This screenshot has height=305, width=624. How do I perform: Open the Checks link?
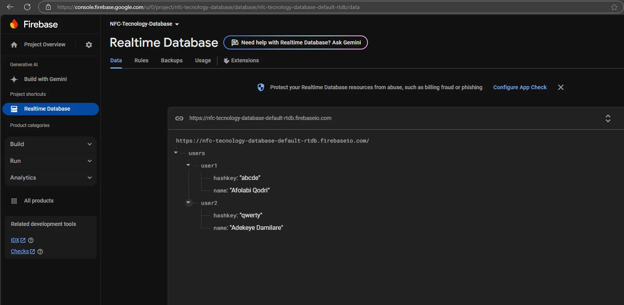click(23, 252)
